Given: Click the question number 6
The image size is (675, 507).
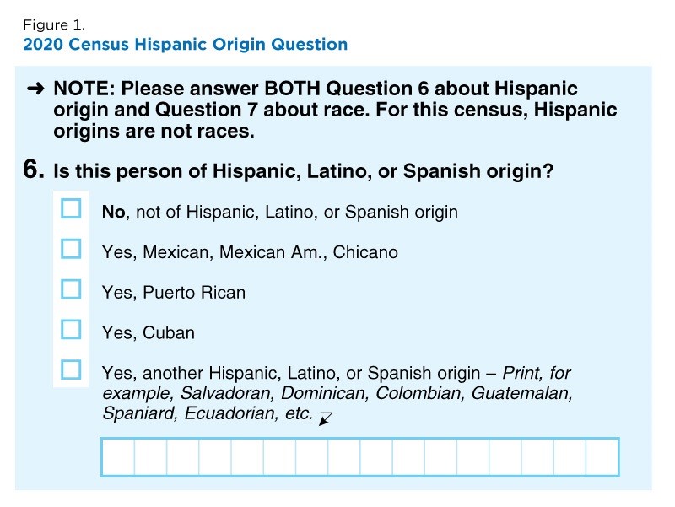Looking at the screenshot, I should 33,169.
